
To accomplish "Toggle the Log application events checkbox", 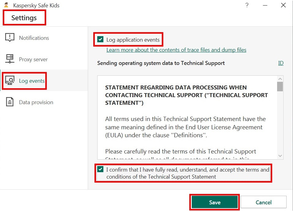I will 100,39.
